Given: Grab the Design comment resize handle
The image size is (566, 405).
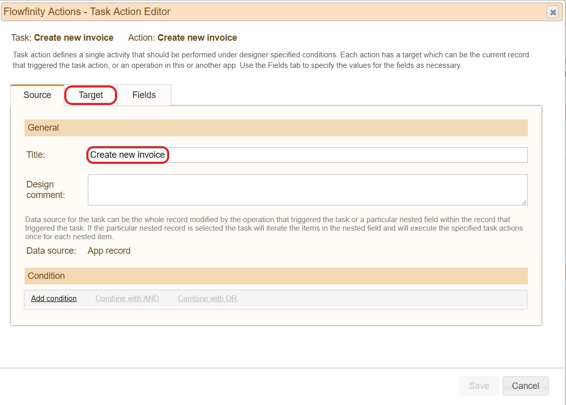Looking at the screenshot, I should 524,202.
